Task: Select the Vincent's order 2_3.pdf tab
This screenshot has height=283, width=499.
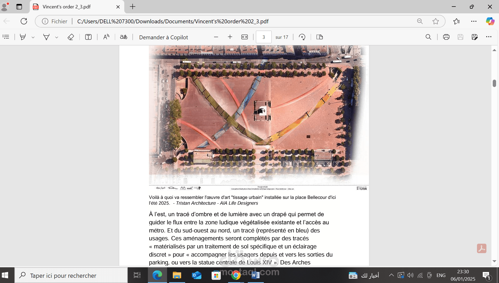Action: pos(77,7)
